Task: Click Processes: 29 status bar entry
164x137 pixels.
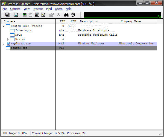Action: pyautogui.click(x=76, y=133)
